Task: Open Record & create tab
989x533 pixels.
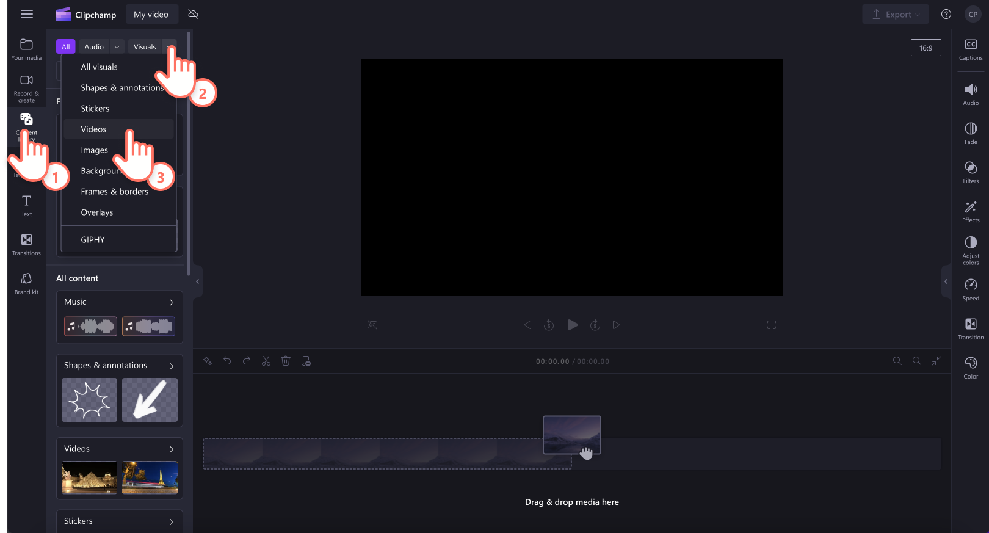Action: point(26,89)
